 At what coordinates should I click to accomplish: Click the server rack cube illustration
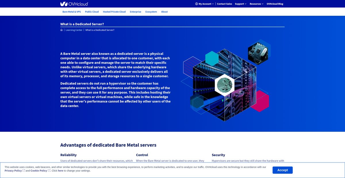click(224, 85)
